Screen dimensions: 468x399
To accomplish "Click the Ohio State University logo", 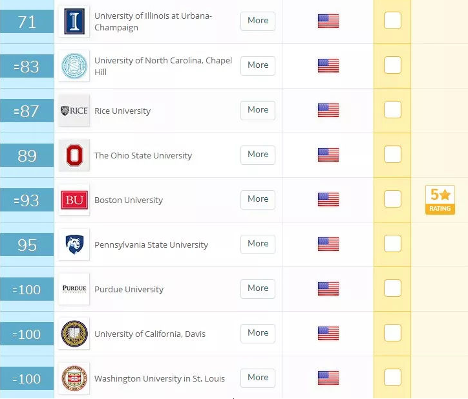I will pos(74,155).
